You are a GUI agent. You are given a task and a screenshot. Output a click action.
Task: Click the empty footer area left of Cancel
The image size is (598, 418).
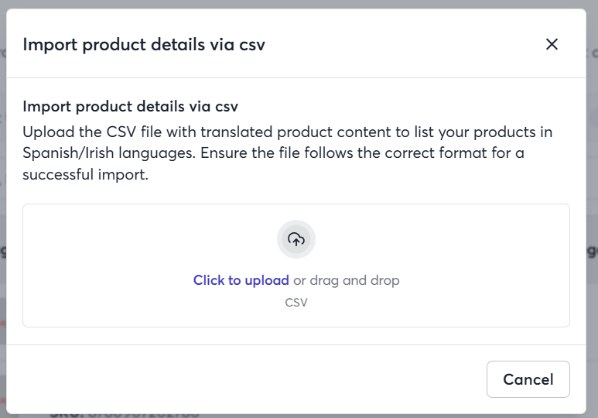[244, 379]
